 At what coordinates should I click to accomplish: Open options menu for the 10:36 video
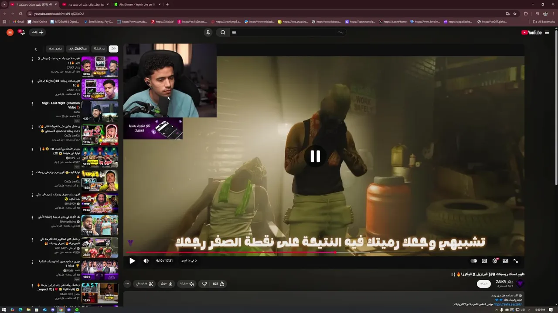pos(32,127)
